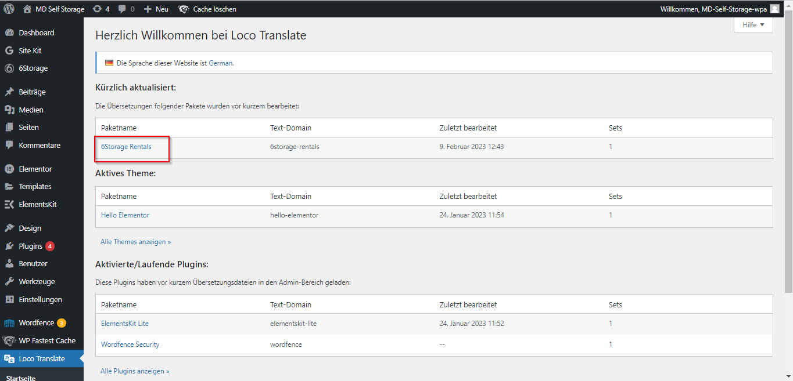Screen dimensions: 793x381
Task: Open the comments bubble icon in admin bar
Action: tap(122, 9)
